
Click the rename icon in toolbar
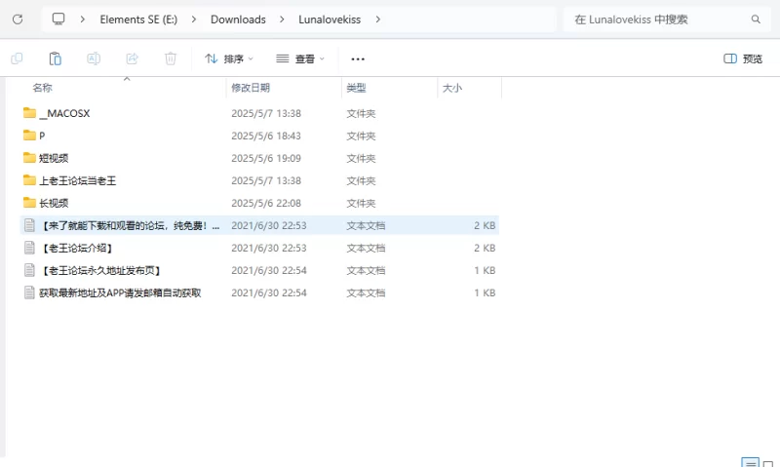(95, 58)
